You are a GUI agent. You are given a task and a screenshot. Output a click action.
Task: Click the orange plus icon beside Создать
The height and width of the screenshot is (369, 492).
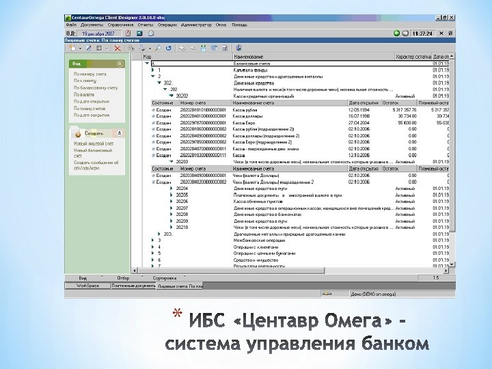(x=78, y=134)
